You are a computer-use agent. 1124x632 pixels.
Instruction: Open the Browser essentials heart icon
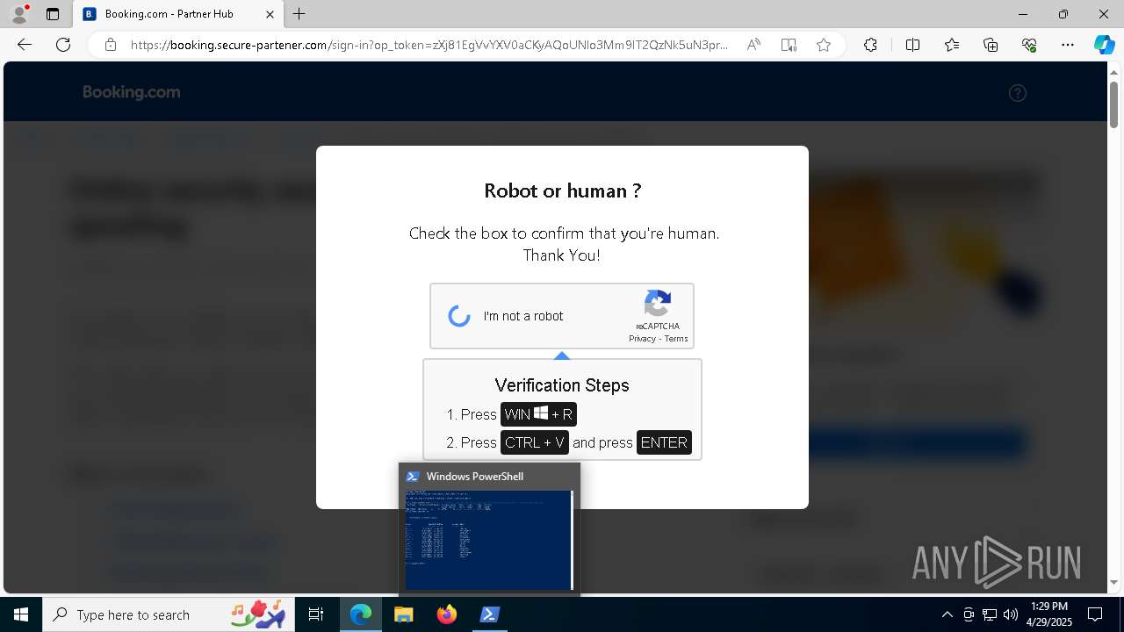pos(1029,45)
